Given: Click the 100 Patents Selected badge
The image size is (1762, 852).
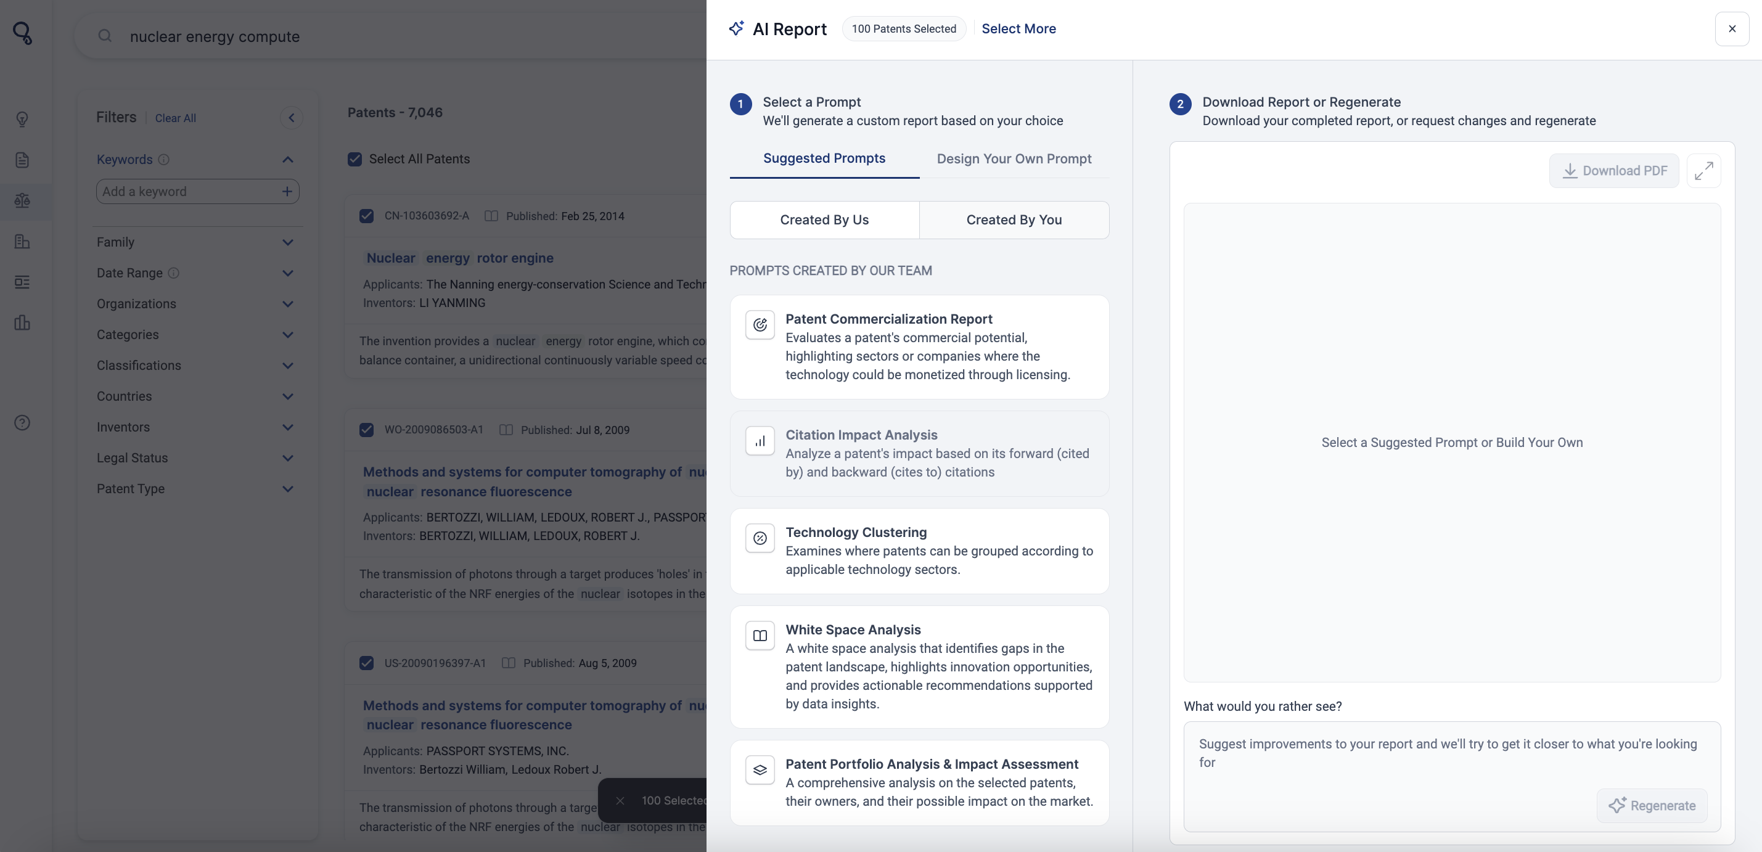Looking at the screenshot, I should coord(904,29).
